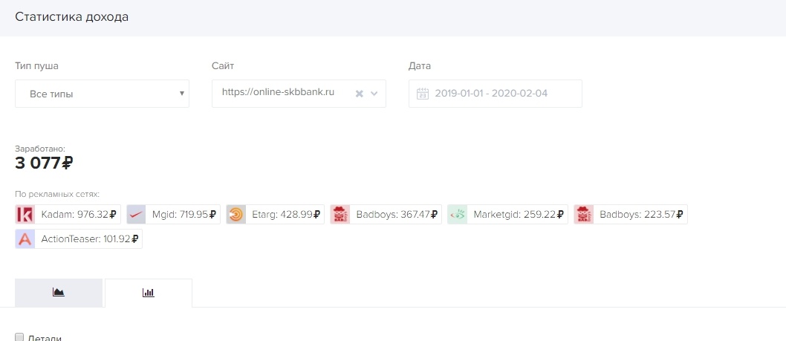Click the 'Badboys: 367.47₽' label
Screen dimensions: 786x341
(397, 215)
